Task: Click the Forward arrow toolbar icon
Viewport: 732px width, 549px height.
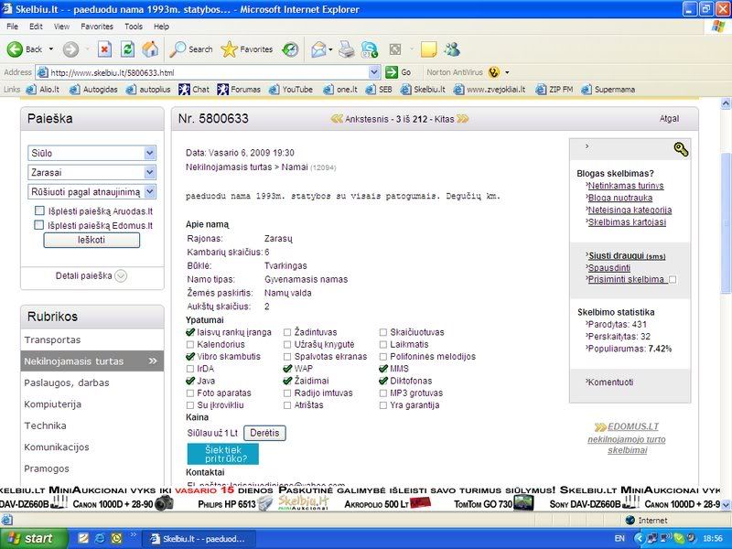Action: 71,49
